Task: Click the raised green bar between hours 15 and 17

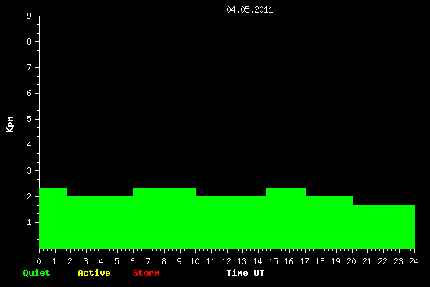Action: [285, 218]
